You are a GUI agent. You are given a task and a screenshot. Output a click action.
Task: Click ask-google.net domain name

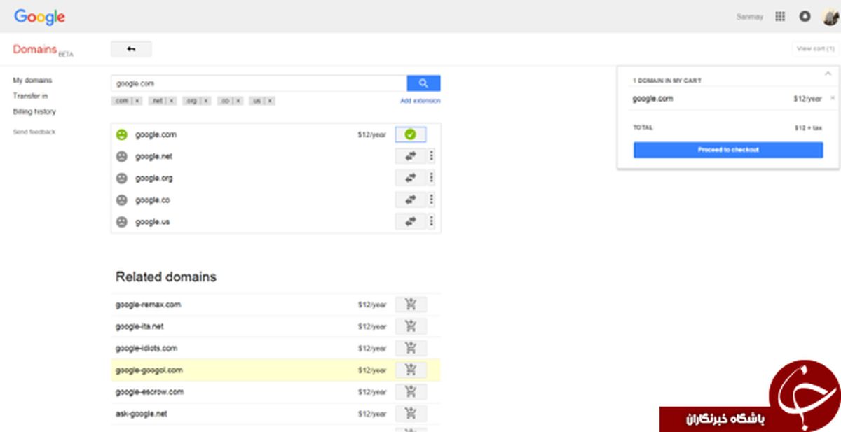(142, 414)
